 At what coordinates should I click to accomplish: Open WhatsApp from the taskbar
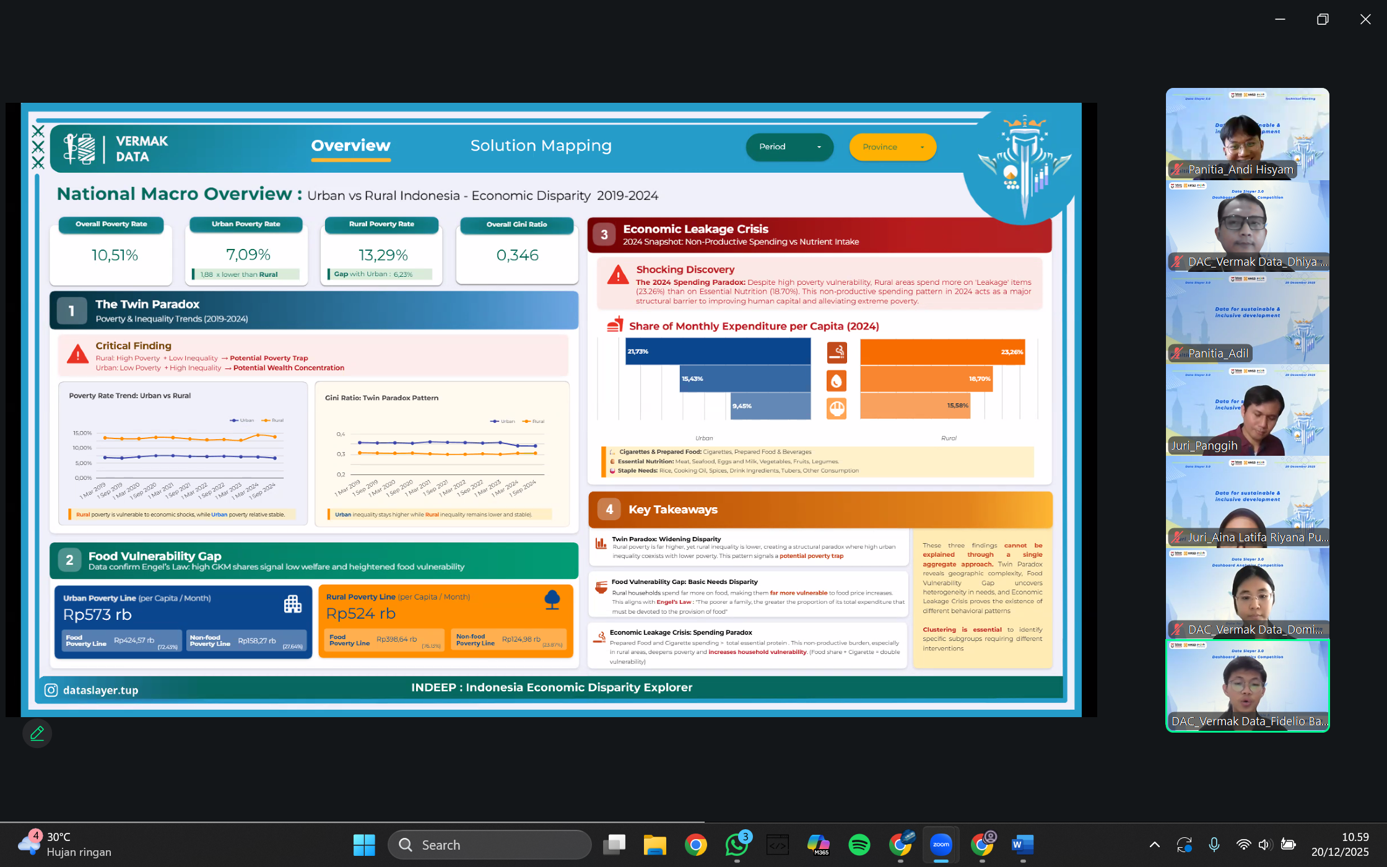tap(736, 845)
